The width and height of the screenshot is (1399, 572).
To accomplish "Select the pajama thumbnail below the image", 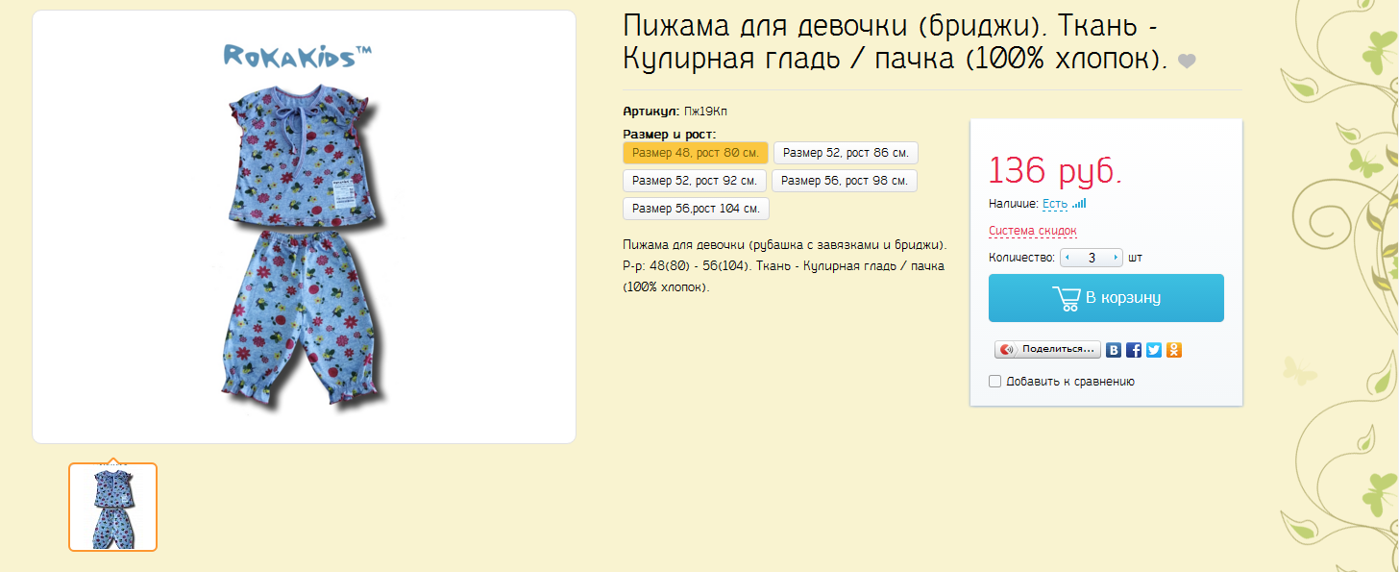I will click(112, 507).
